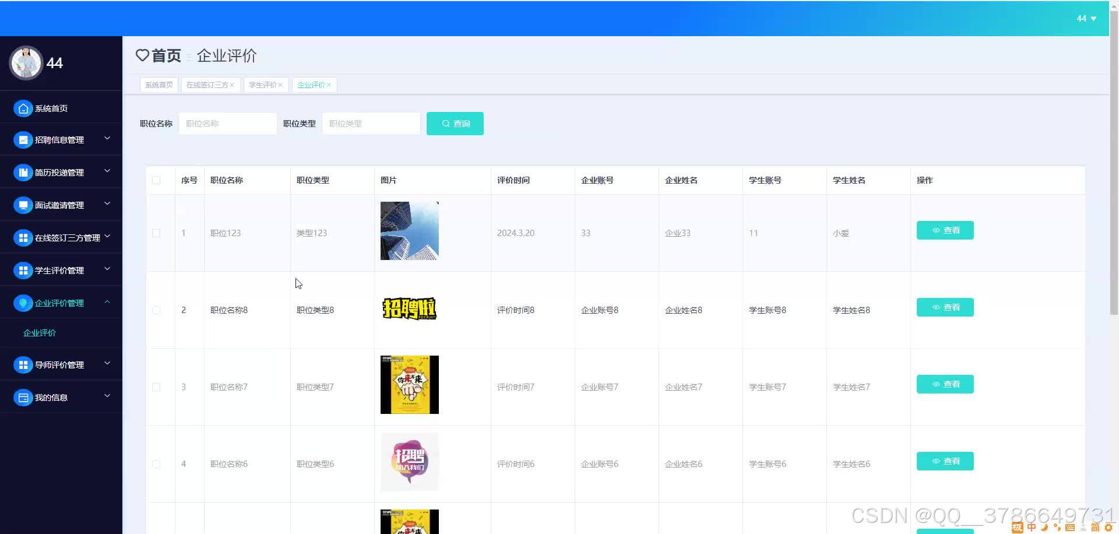Click the settings gear in IME toolbar
The width and height of the screenshot is (1119, 534).
point(1109,527)
